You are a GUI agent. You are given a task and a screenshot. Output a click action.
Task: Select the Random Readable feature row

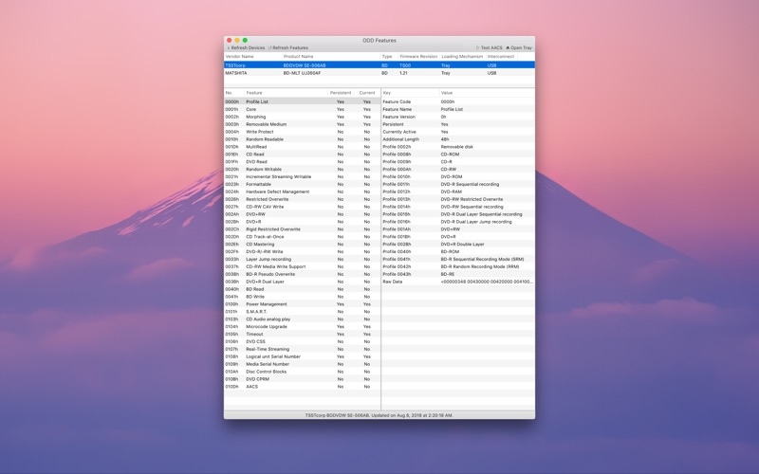pyautogui.click(x=302, y=139)
